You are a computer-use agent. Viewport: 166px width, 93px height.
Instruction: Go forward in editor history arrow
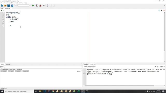4,10
